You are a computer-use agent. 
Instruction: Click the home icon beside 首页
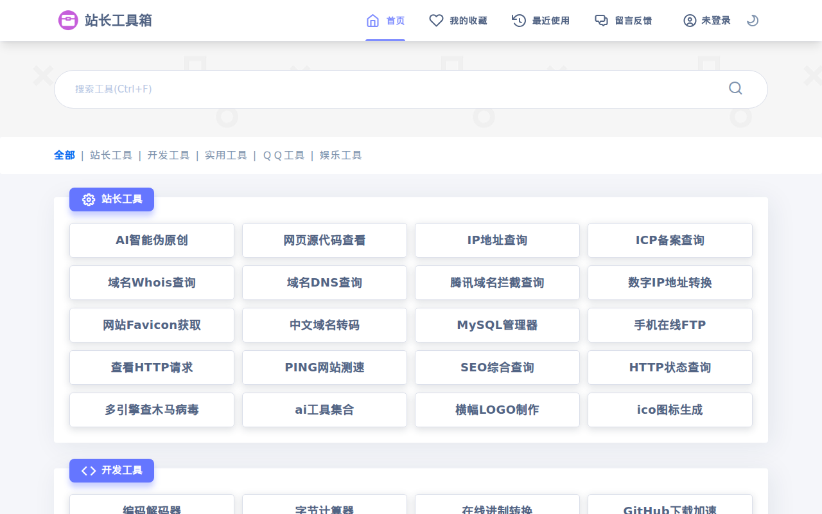[372, 20]
